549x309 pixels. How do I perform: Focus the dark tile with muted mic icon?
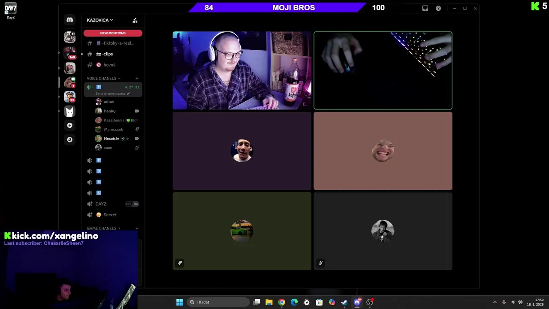click(x=383, y=231)
